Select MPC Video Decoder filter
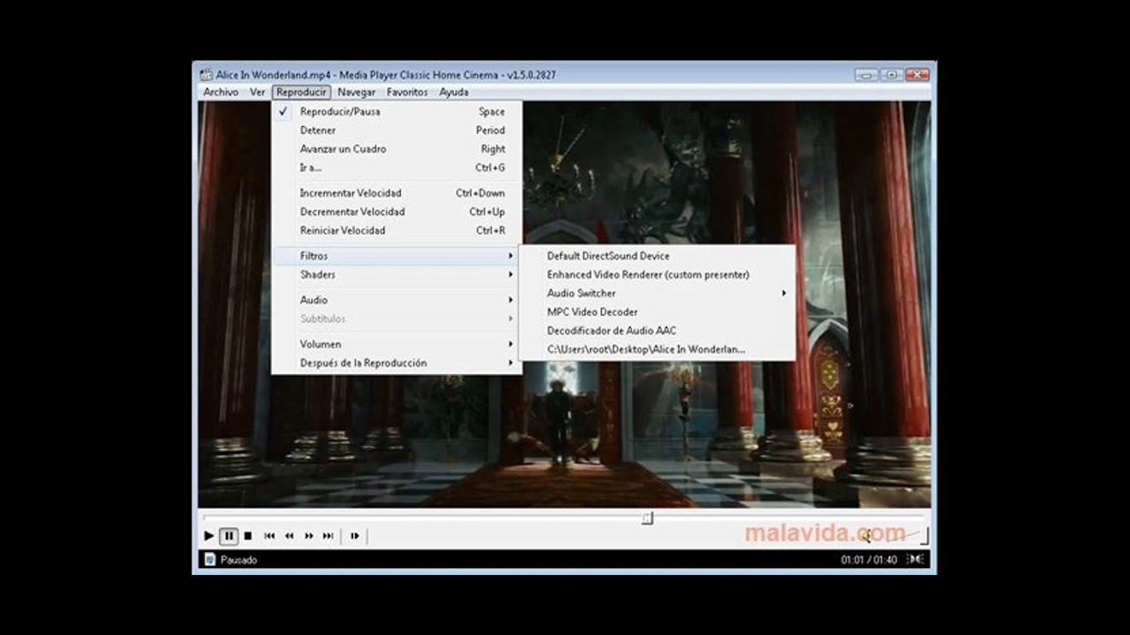 tap(657, 311)
